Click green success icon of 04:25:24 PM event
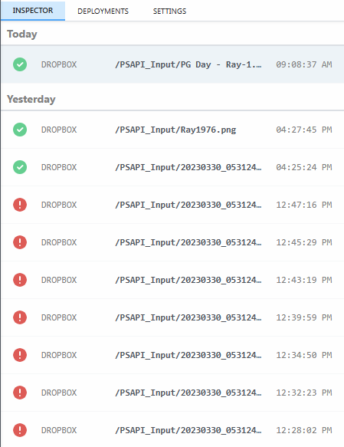Image resolution: width=344 pixels, height=447 pixels. 20,167
